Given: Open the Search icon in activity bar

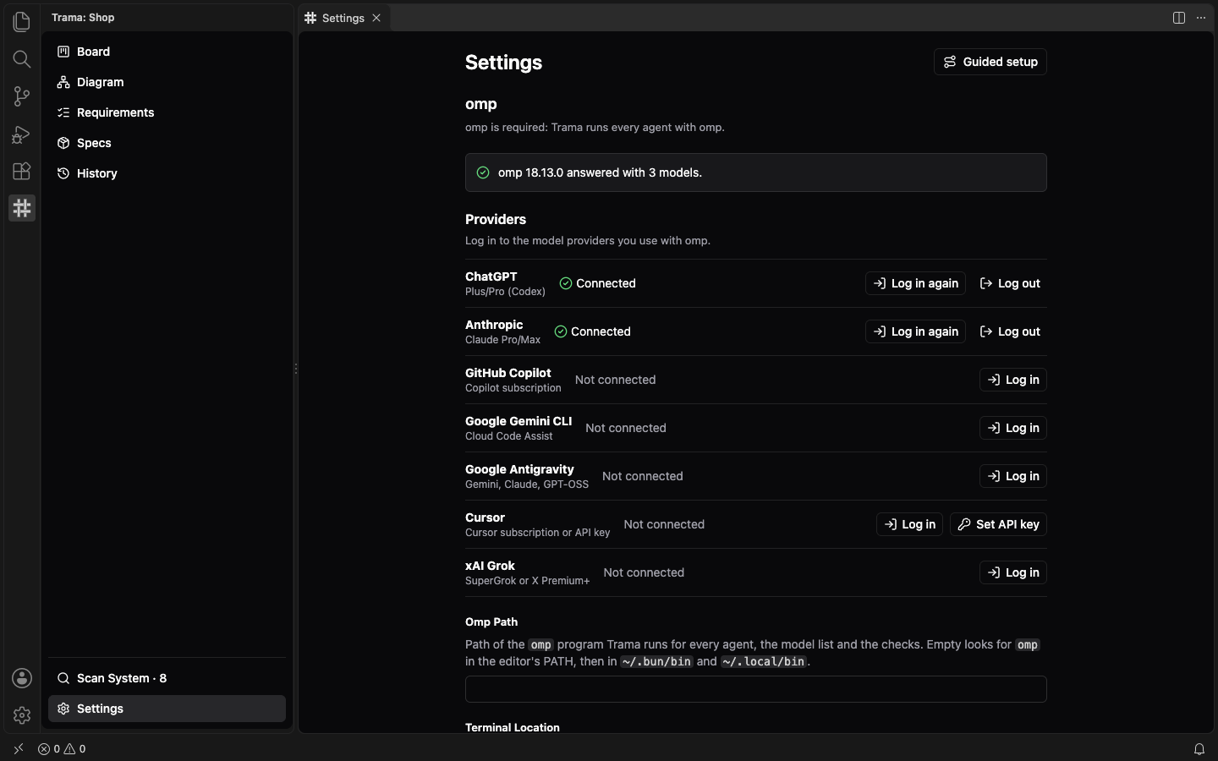Looking at the screenshot, I should click(22, 58).
